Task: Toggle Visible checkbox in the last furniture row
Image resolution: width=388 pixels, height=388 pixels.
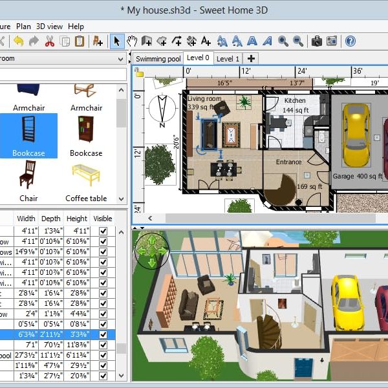Action: coord(103,376)
